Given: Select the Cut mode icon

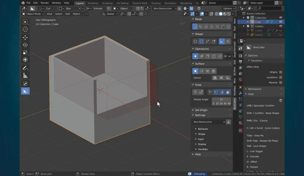Looking at the screenshot, I should point(195,27).
